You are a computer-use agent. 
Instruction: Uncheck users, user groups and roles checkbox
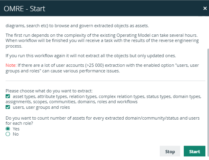click(8, 107)
